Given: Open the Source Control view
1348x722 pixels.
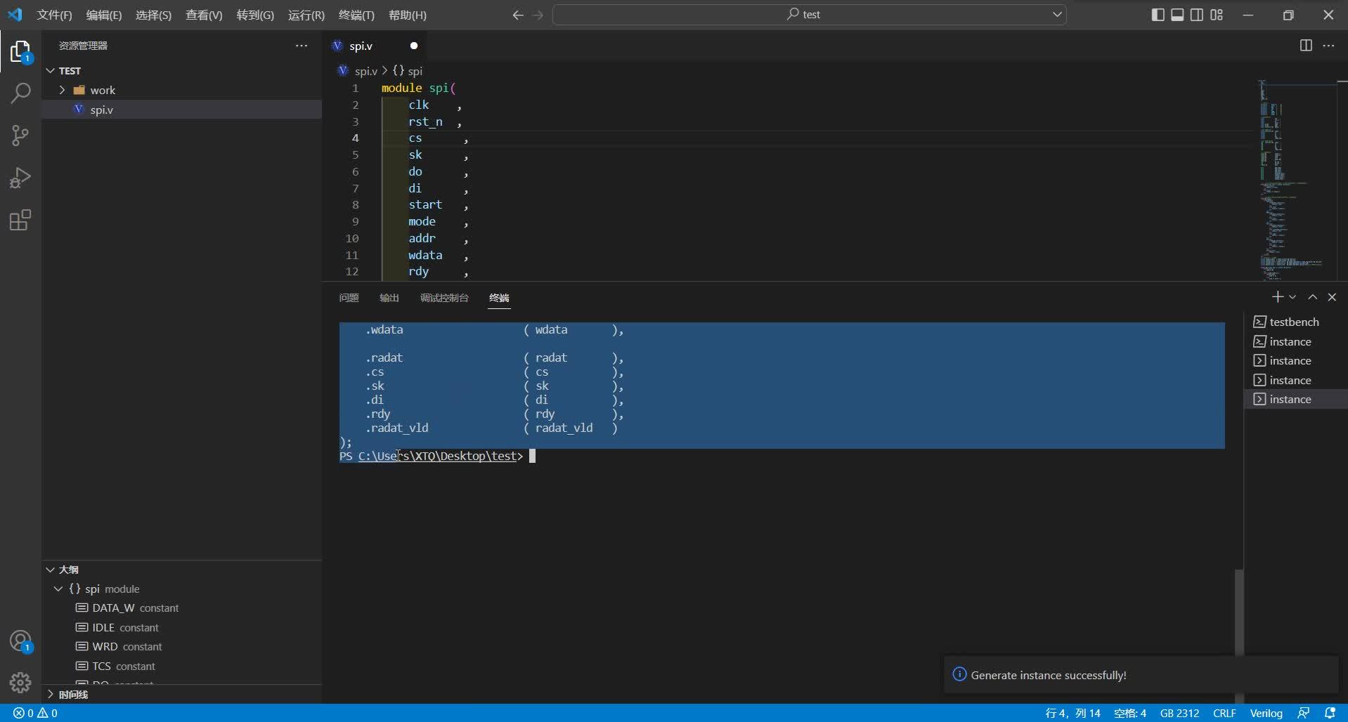Looking at the screenshot, I should (20, 135).
